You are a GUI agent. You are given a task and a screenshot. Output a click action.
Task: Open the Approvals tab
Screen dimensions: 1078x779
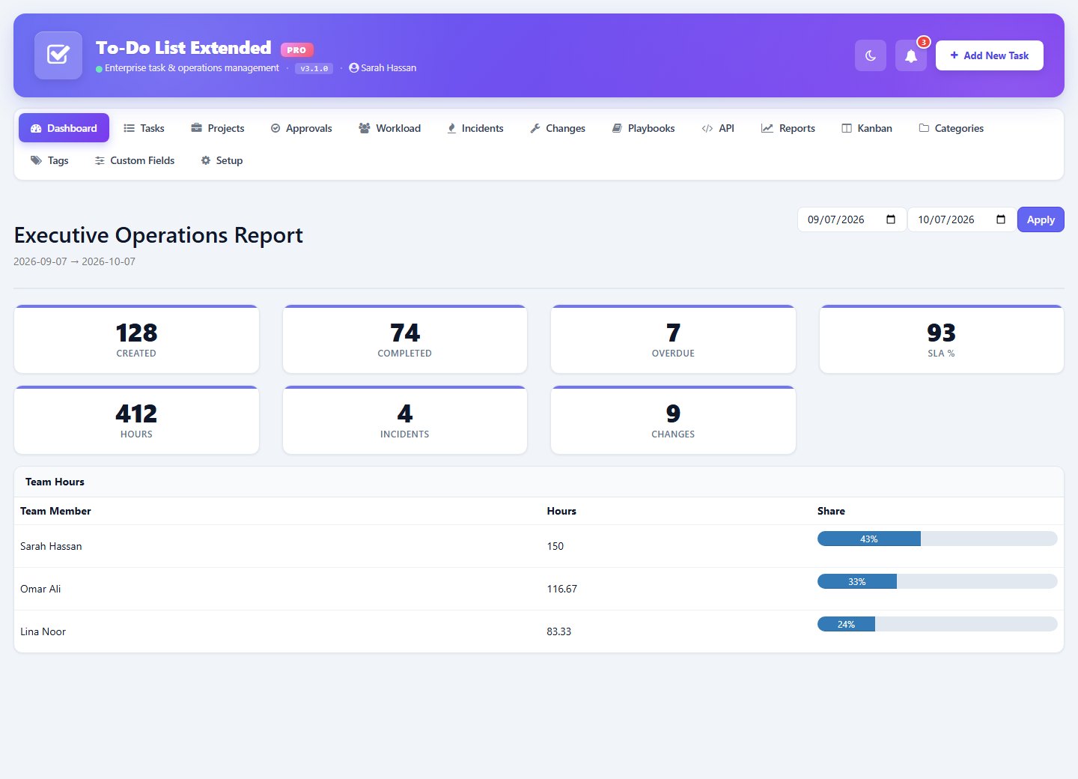(x=301, y=128)
